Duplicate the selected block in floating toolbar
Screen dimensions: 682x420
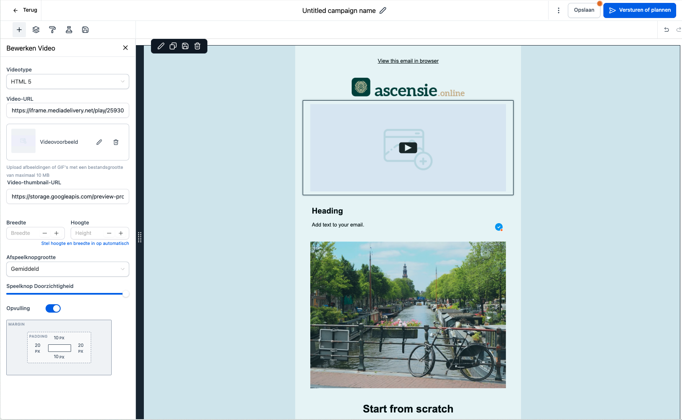point(173,46)
